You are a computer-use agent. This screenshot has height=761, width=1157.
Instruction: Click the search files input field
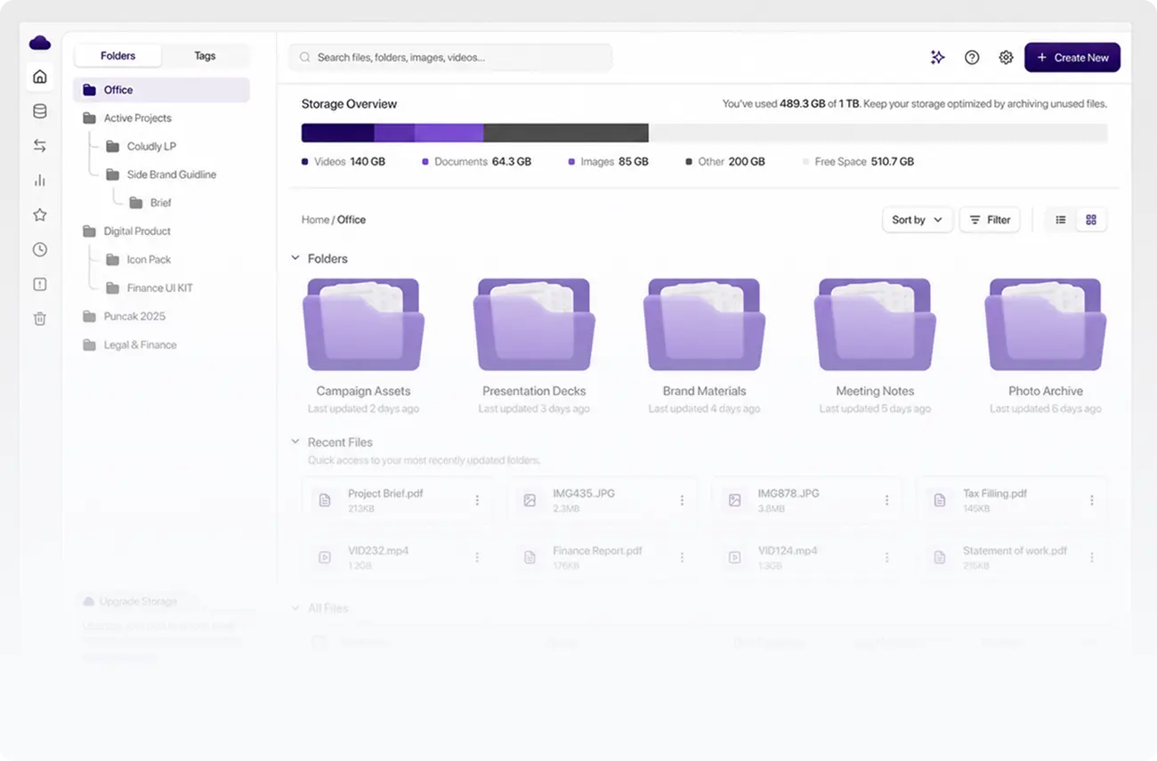coord(450,57)
